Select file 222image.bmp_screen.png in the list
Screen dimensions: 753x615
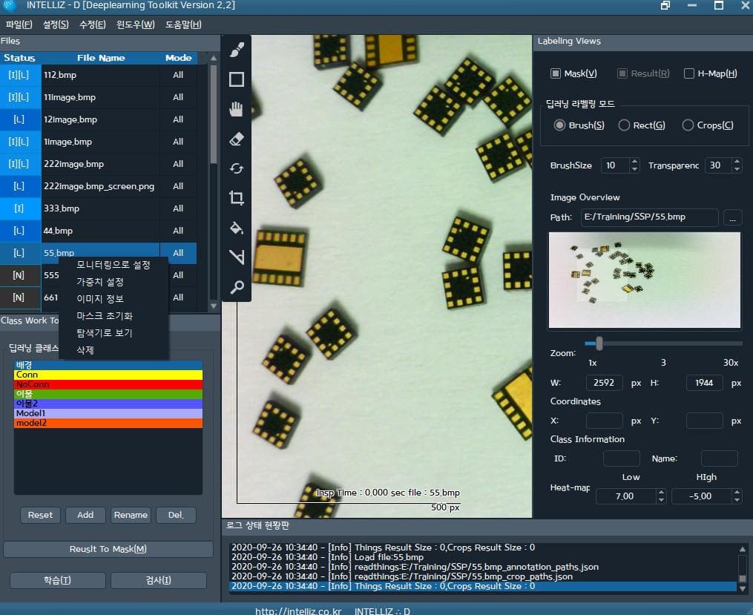tap(99, 186)
